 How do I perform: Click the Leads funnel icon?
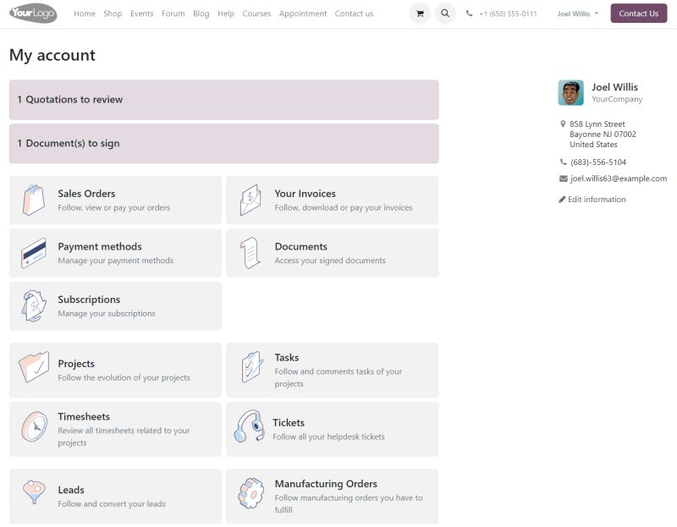(34, 492)
